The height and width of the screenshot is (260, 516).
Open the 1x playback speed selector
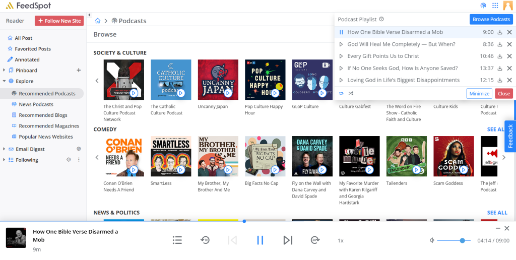341,241
